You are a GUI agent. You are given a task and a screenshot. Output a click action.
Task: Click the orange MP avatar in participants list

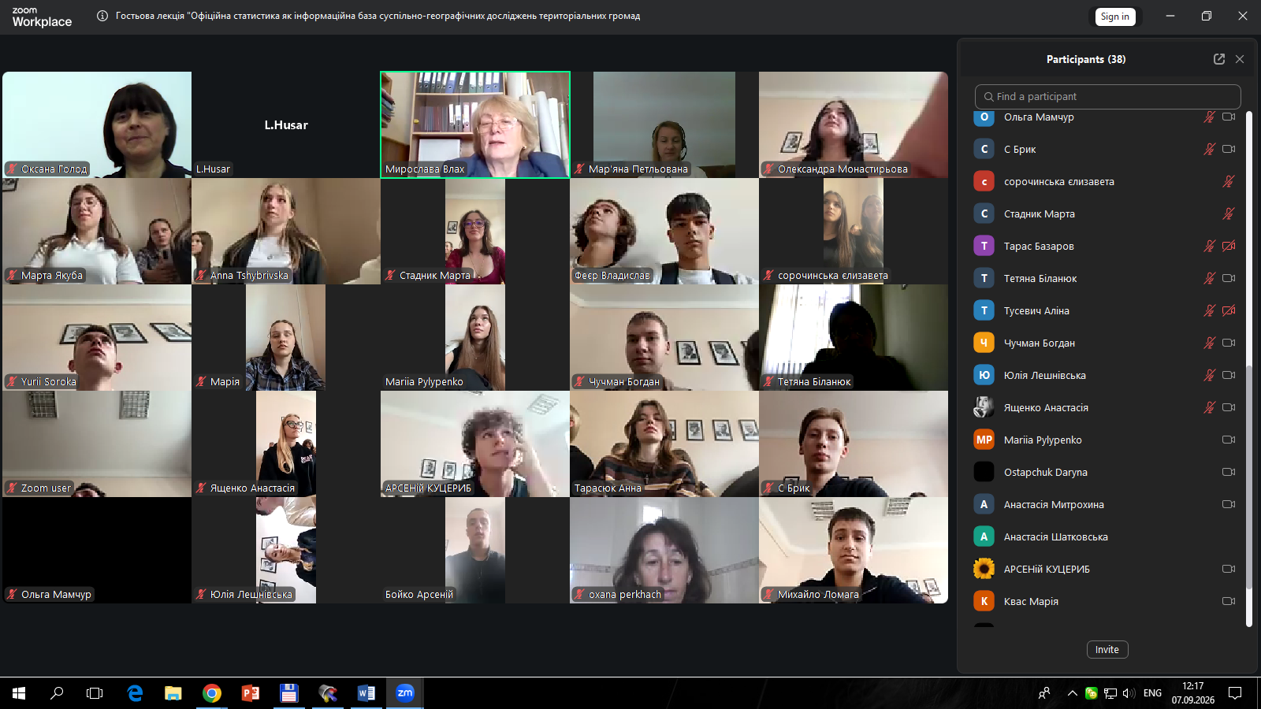984,440
